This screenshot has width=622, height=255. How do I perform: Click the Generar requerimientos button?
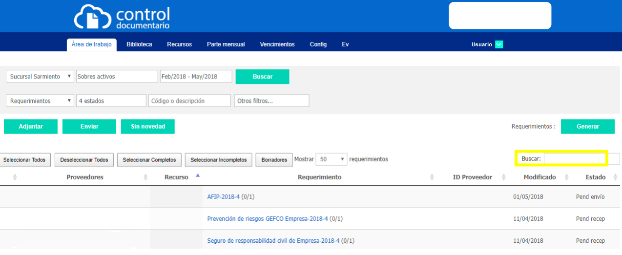coord(587,126)
